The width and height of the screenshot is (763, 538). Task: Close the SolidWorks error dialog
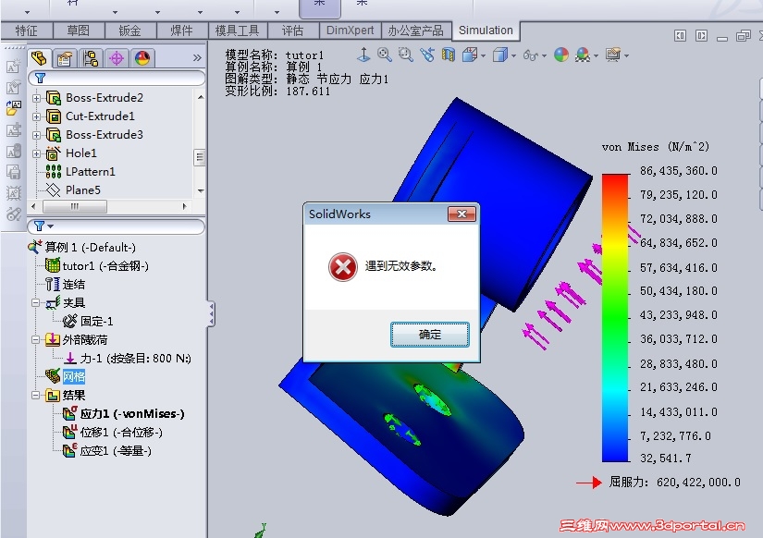[461, 214]
